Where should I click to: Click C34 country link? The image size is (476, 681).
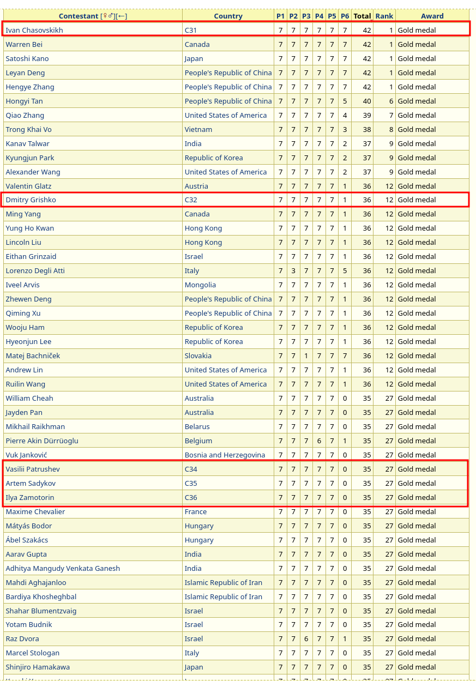pos(191,469)
